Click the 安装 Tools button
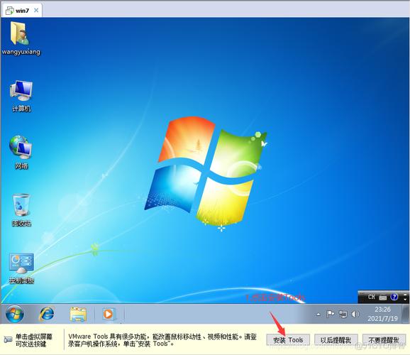The image size is (410, 355). tap(288, 340)
